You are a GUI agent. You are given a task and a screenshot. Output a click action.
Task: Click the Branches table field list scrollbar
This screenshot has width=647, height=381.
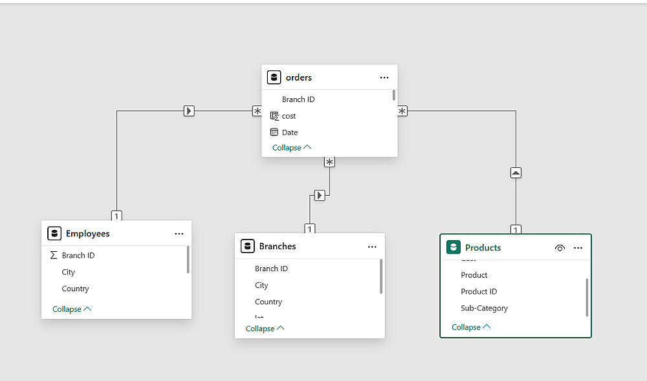point(381,276)
